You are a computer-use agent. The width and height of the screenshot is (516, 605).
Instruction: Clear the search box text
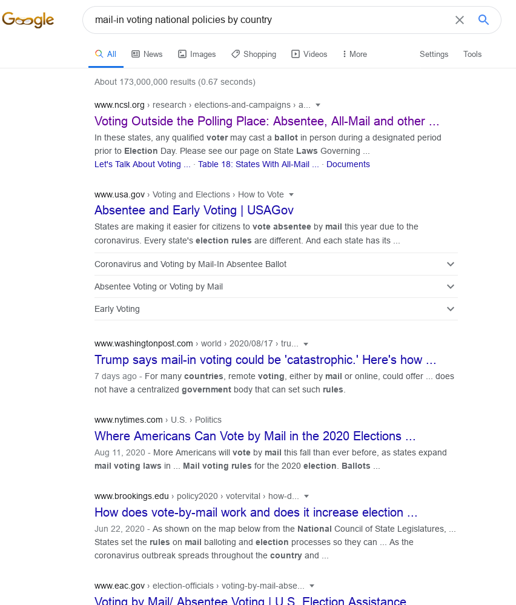coord(460,20)
